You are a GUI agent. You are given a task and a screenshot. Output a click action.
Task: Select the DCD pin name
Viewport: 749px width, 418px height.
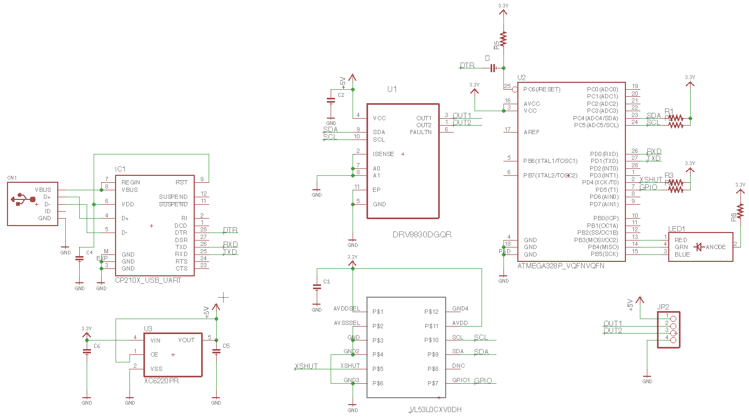tap(181, 226)
